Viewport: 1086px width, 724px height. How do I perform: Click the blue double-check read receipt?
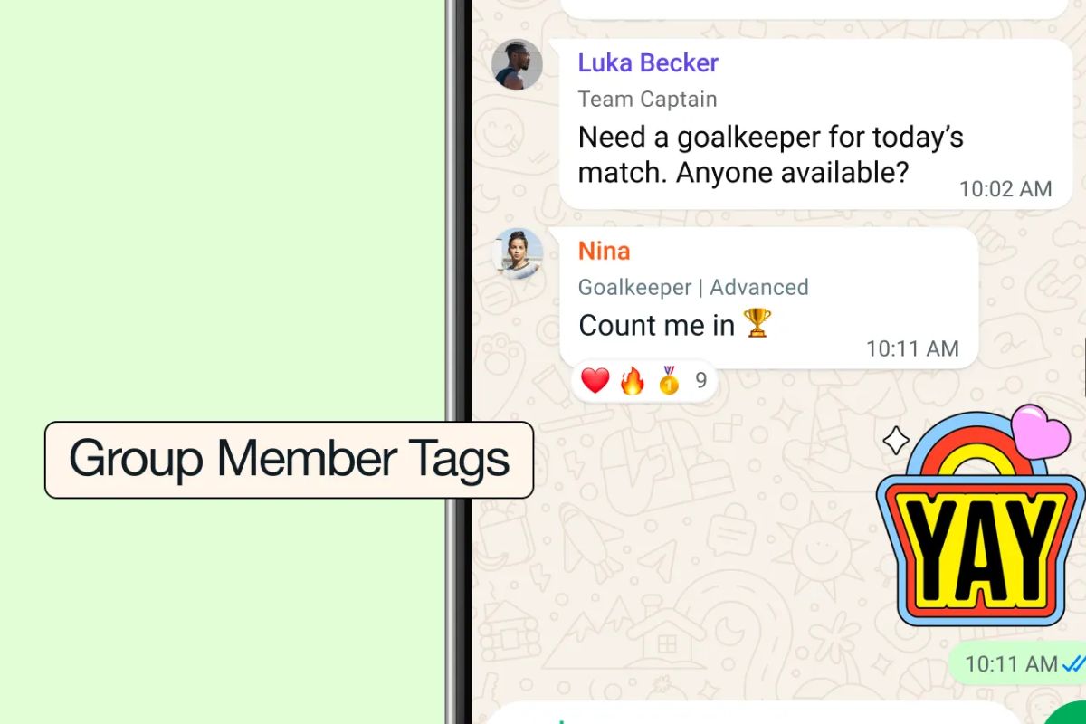1074,664
